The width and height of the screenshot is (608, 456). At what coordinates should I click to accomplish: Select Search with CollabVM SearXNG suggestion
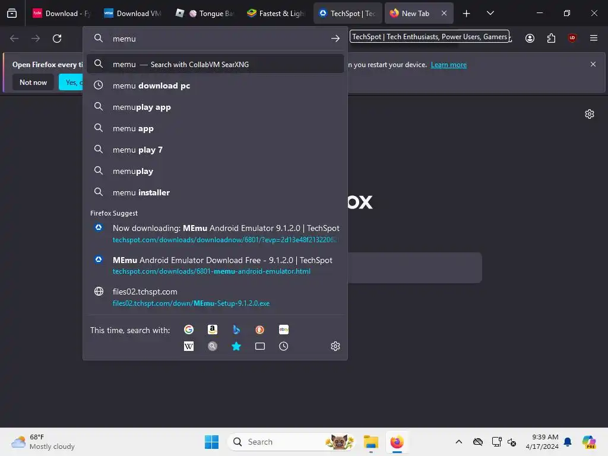pos(215,64)
